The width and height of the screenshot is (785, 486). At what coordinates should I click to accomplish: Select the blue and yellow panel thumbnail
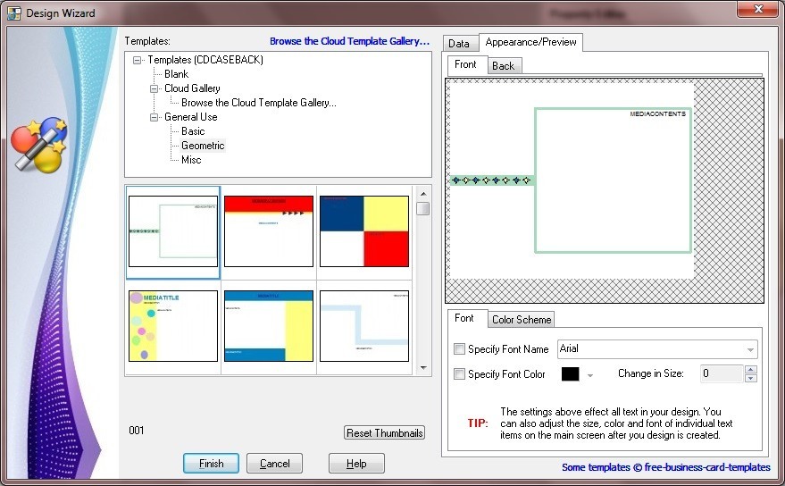pyautogui.click(x=269, y=326)
